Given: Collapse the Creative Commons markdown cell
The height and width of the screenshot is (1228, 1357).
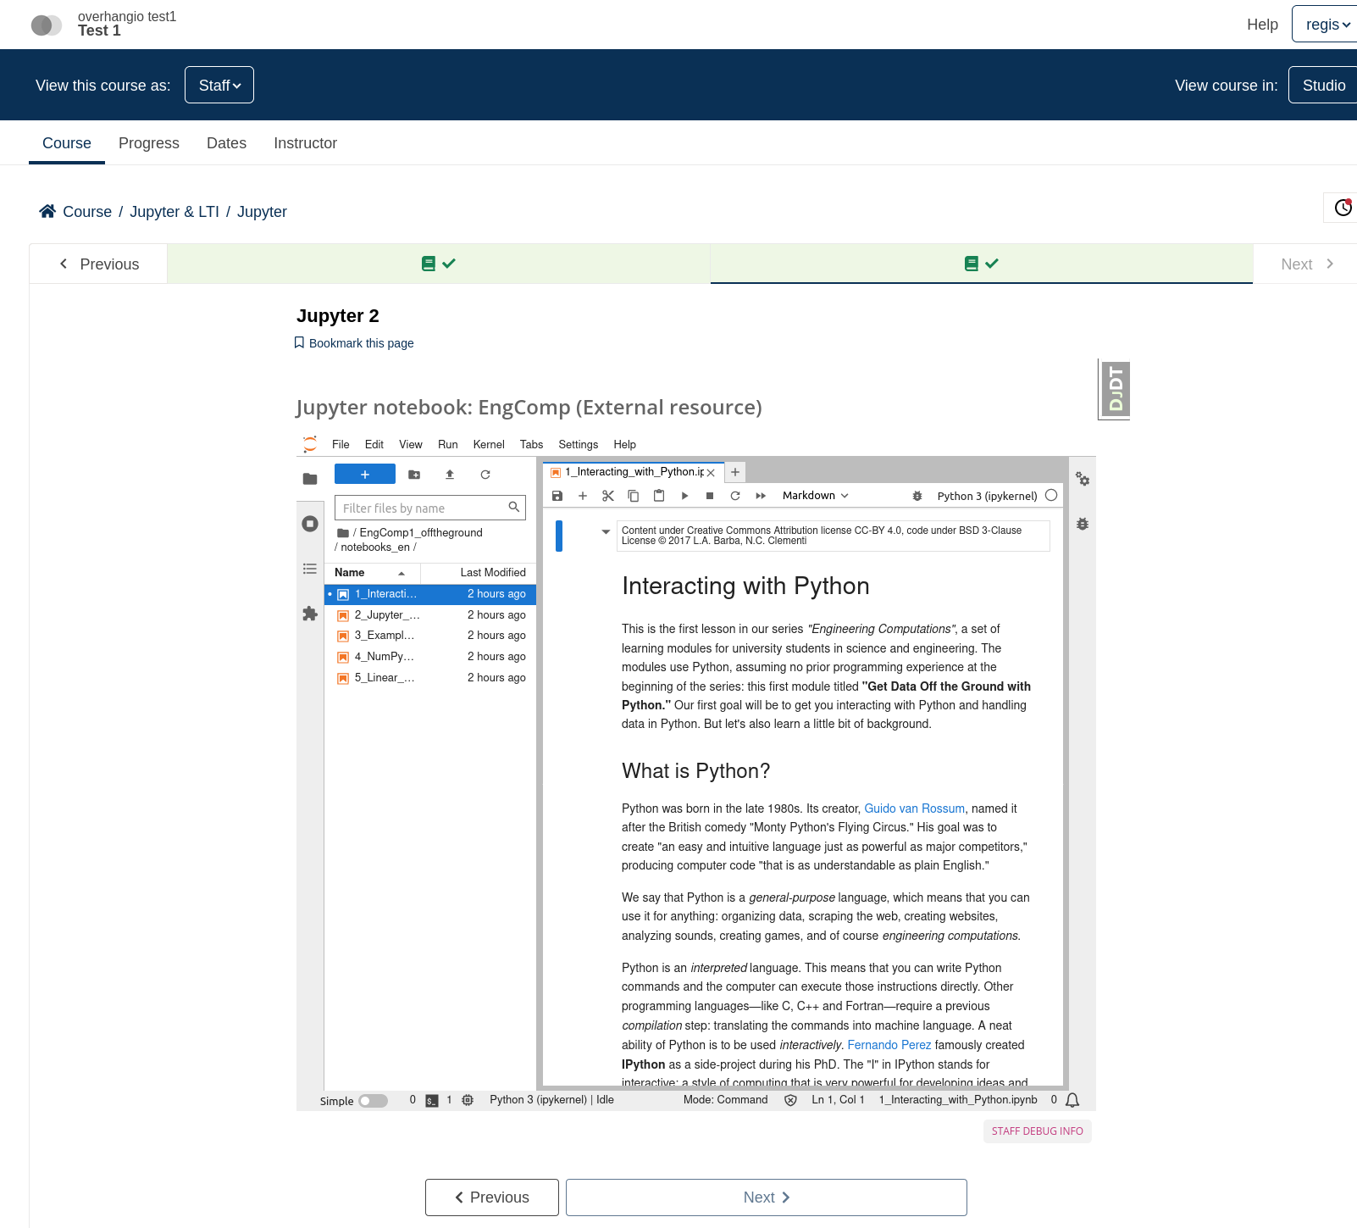Looking at the screenshot, I should point(606,531).
